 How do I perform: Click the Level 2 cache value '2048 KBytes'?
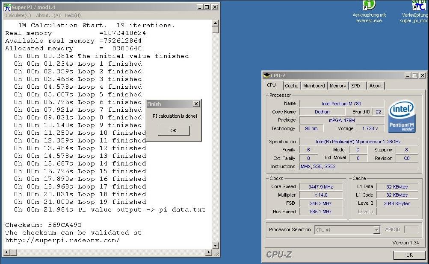point(397,203)
